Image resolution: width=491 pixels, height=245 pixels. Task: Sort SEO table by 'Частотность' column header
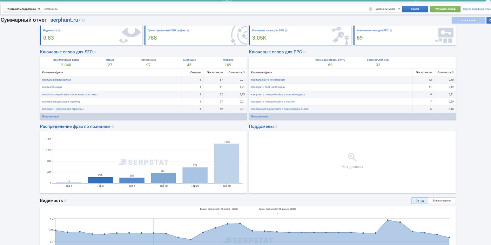coord(215,72)
